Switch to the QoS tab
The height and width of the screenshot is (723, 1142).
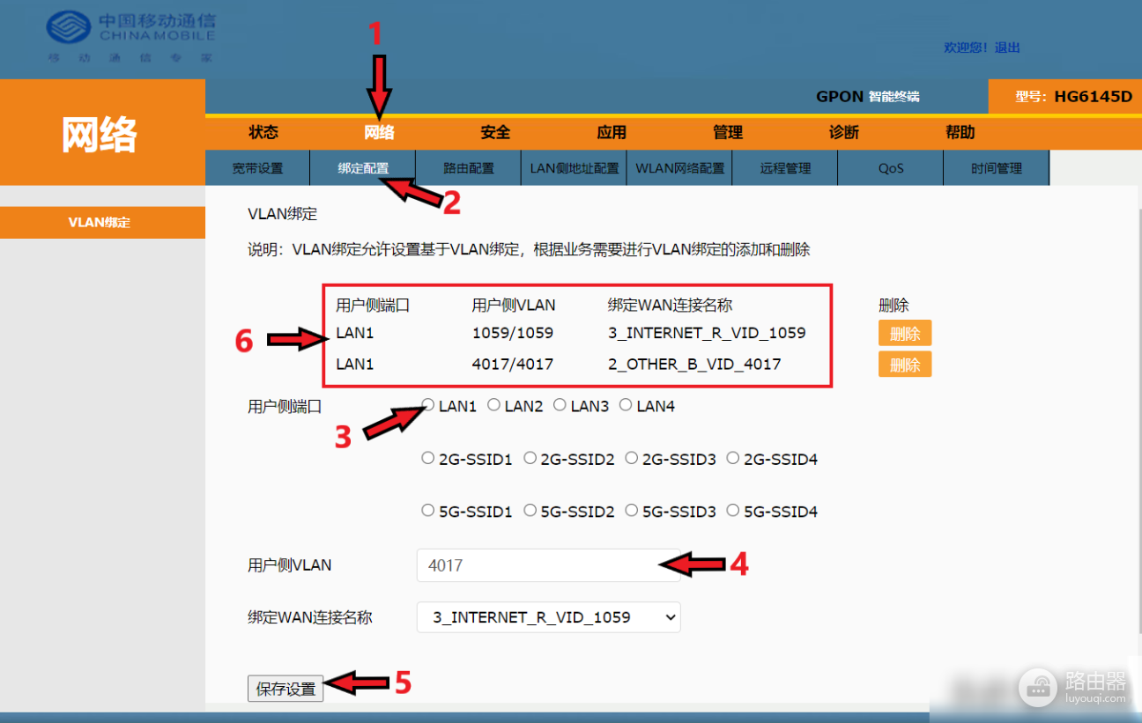pos(891,168)
